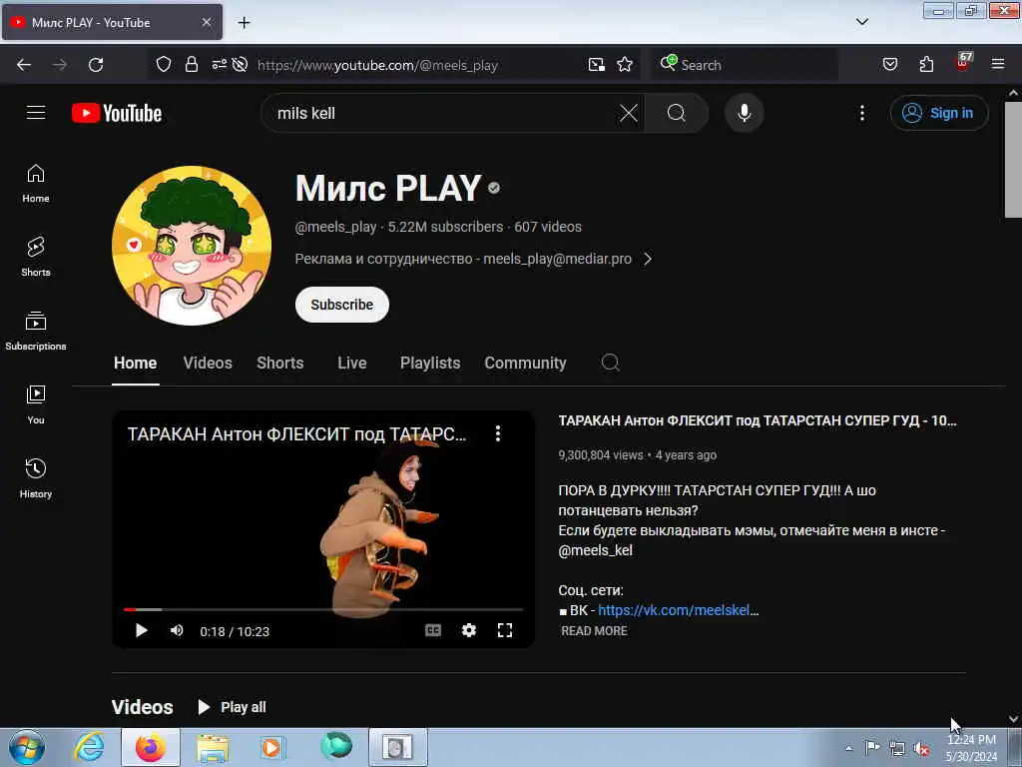Click the page vertical scrollbar thumb
This screenshot has width=1022, height=767.
point(1013,159)
